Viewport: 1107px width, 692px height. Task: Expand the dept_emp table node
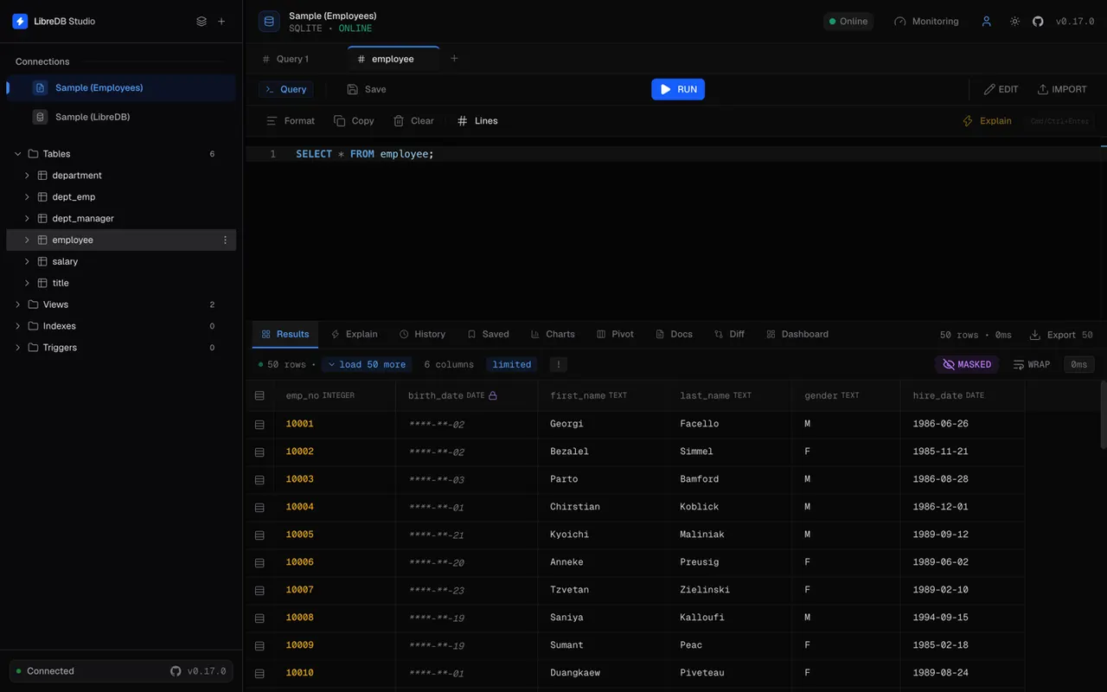point(27,197)
